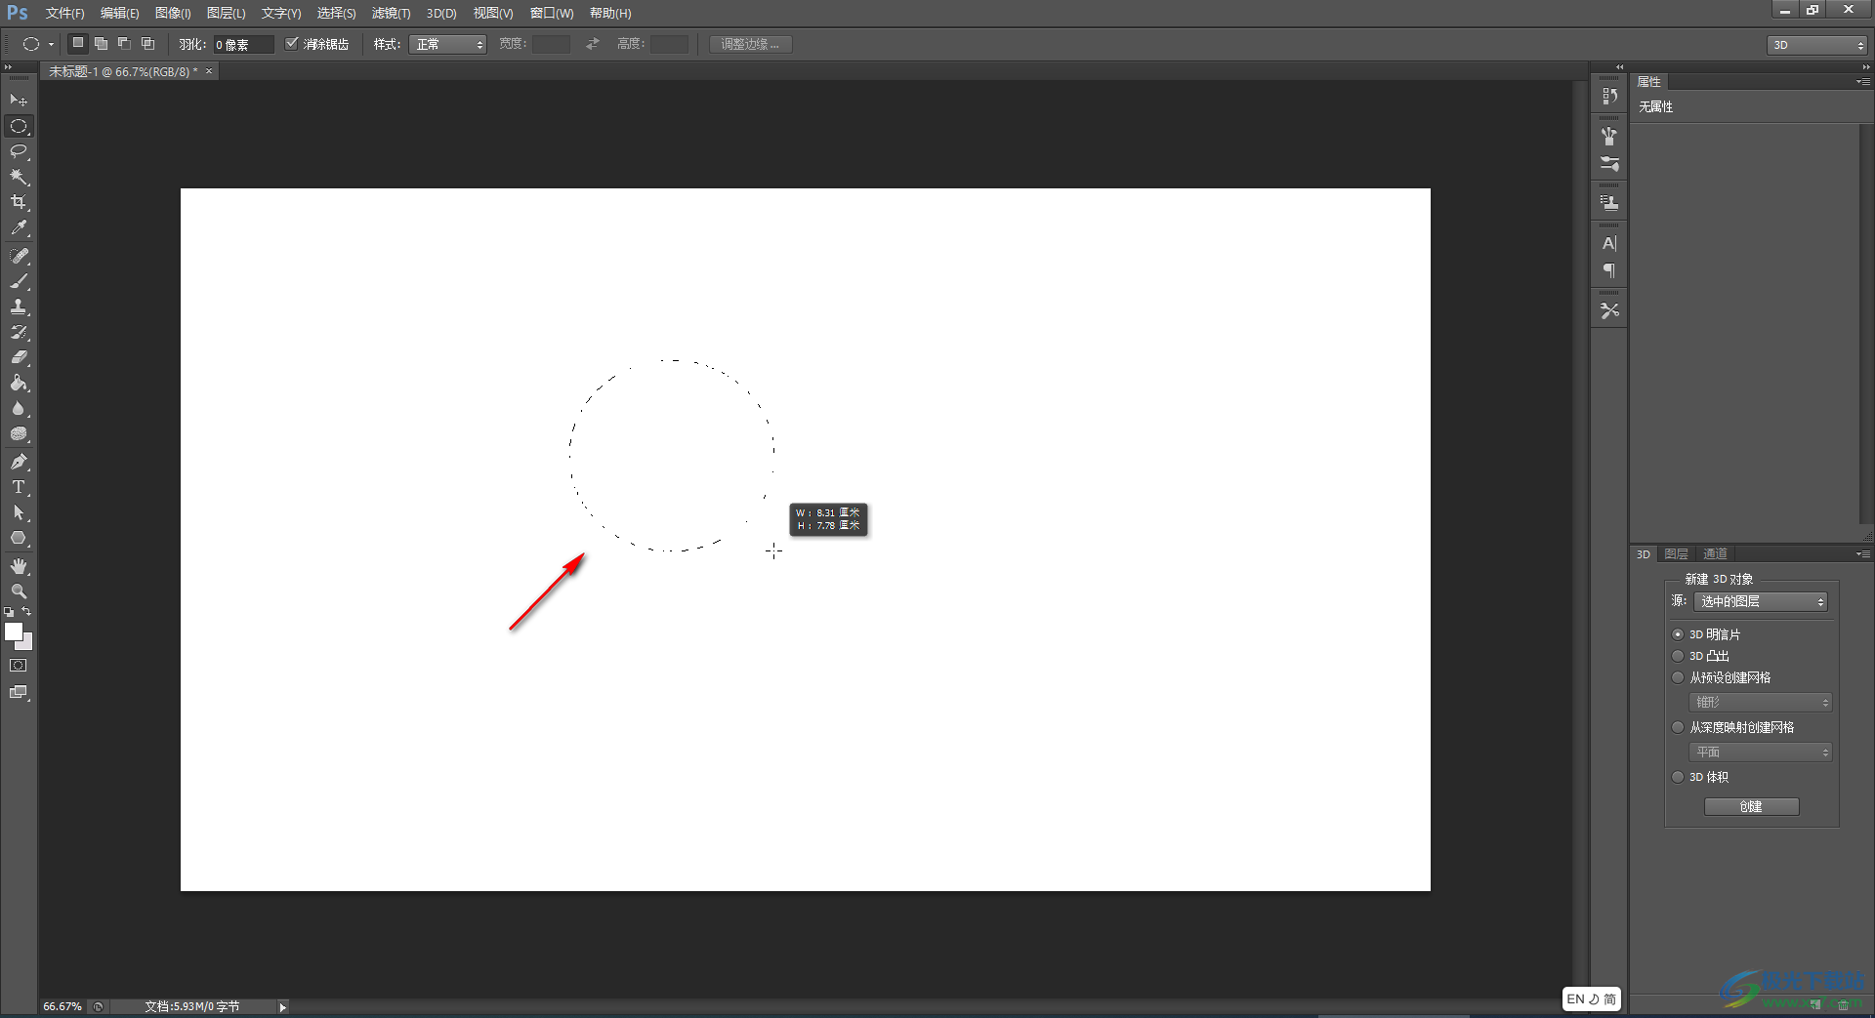The image size is (1875, 1018).
Task: Select the Shape tool
Action: (x=19, y=538)
